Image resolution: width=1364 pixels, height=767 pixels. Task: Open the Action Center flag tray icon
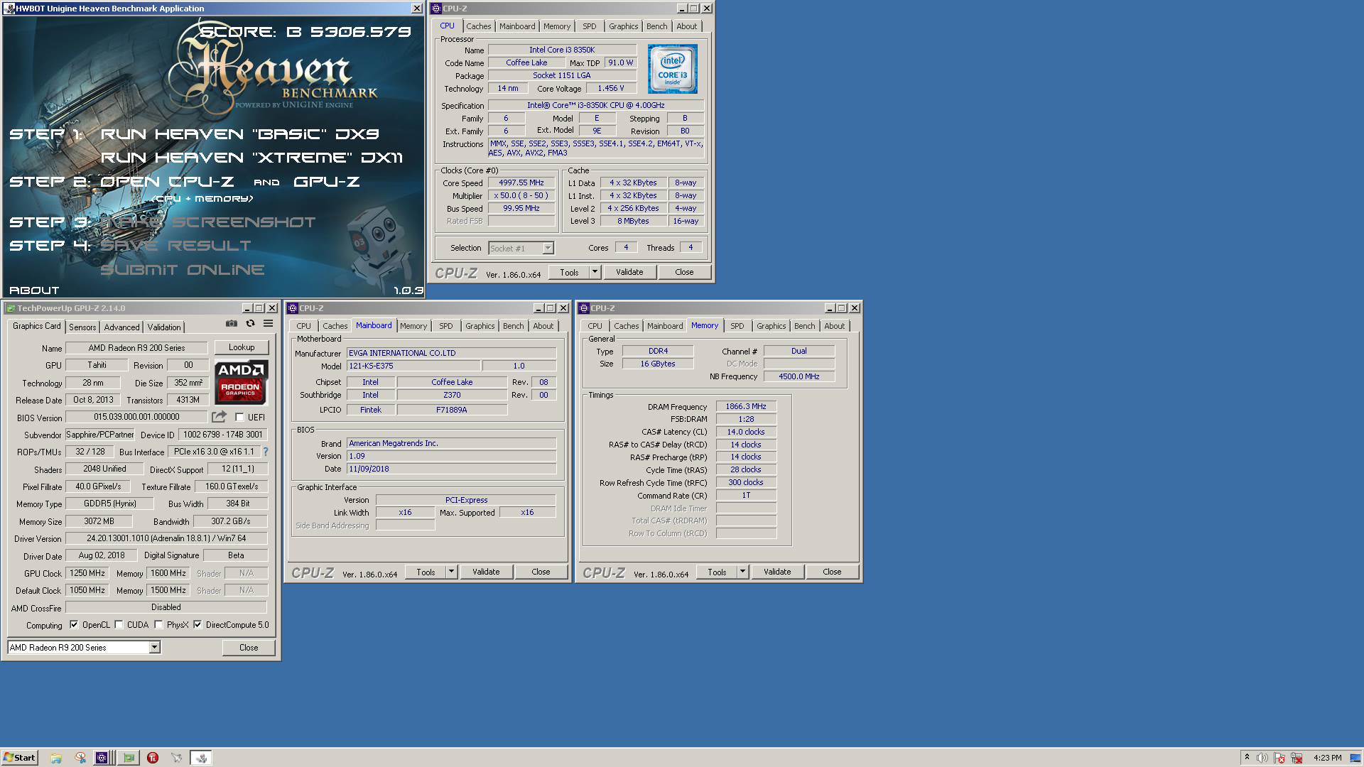click(x=1279, y=758)
